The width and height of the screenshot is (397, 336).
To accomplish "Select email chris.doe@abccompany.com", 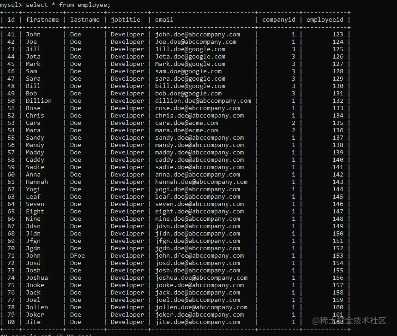I will click(199, 116).
